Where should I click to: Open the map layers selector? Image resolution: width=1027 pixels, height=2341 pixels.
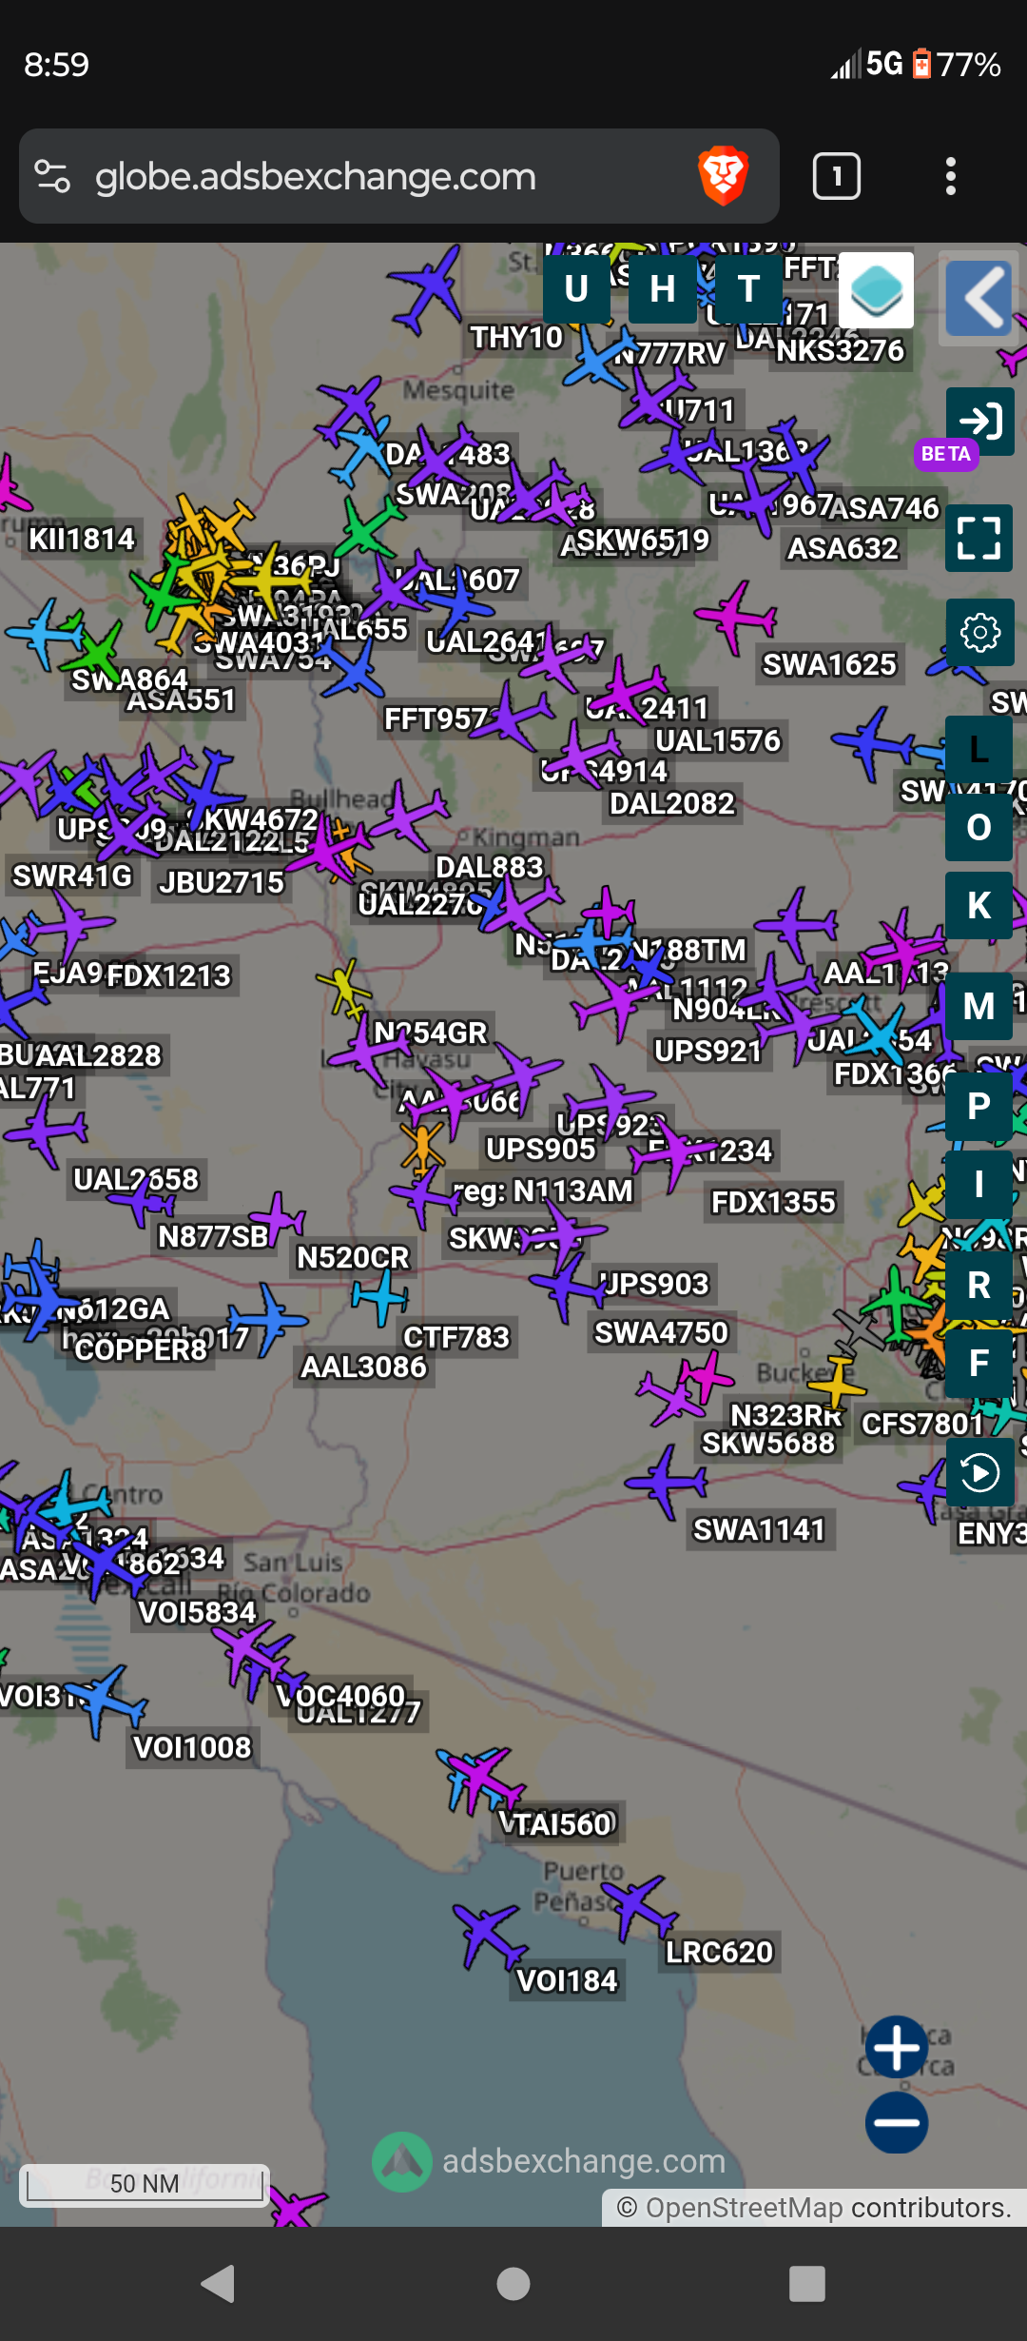pyautogui.click(x=876, y=290)
